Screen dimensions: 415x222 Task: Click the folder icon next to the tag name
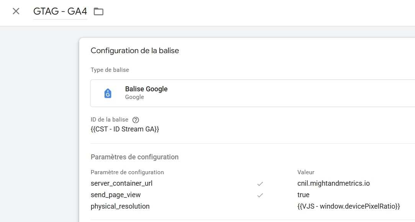pyautogui.click(x=98, y=11)
